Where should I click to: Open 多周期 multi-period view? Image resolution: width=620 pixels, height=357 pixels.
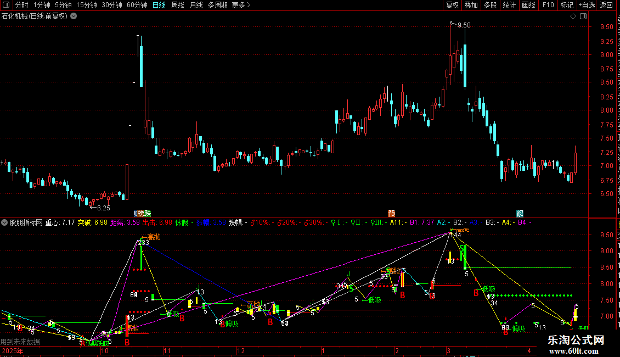pyautogui.click(x=217, y=5)
